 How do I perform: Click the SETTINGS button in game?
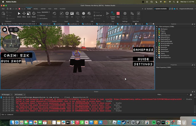coord(143,64)
